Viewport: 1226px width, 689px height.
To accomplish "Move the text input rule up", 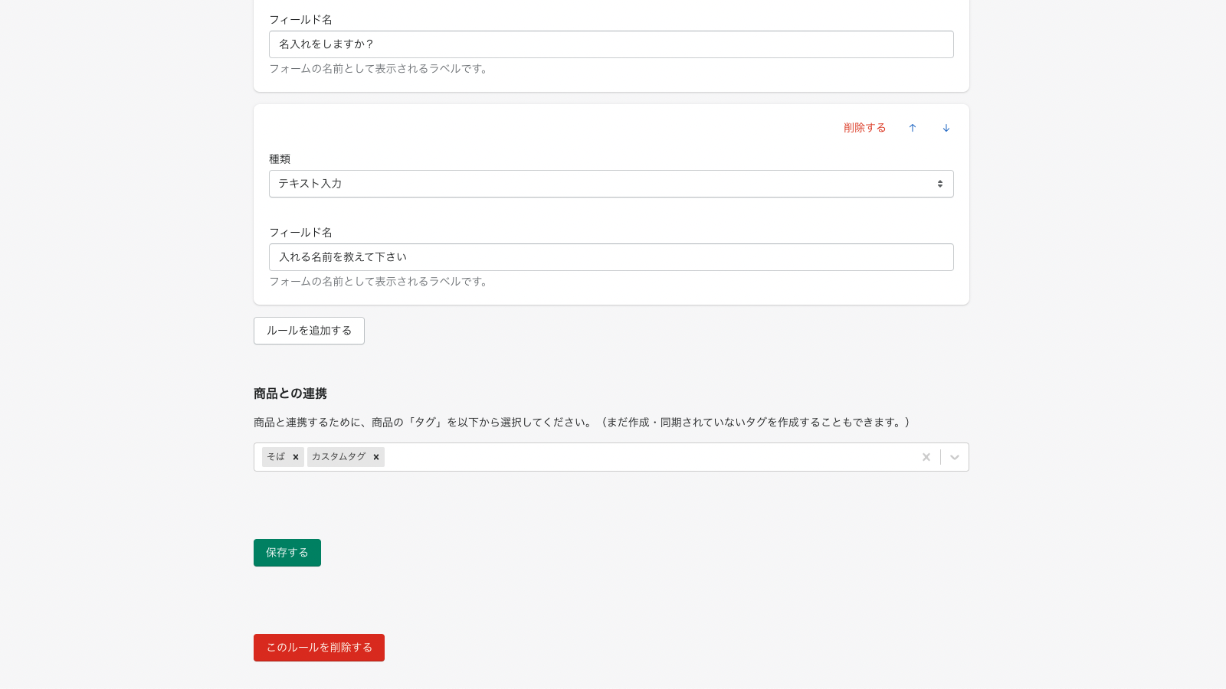I will point(912,128).
